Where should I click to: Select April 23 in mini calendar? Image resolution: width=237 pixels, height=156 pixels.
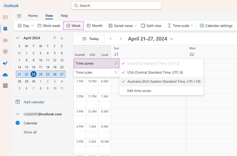[x=34, y=74]
